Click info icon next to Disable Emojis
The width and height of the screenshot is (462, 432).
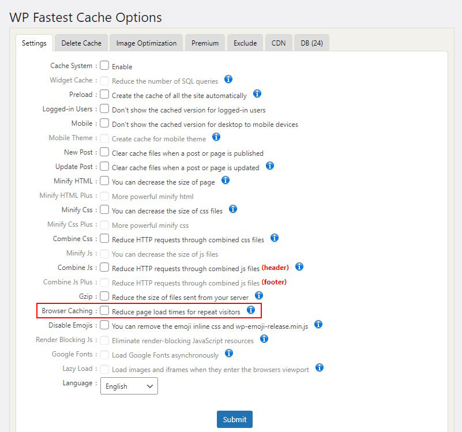[x=318, y=325]
